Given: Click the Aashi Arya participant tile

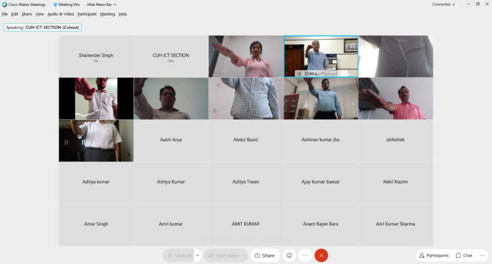Looking at the screenshot, I should pyautogui.click(x=171, y=140).
